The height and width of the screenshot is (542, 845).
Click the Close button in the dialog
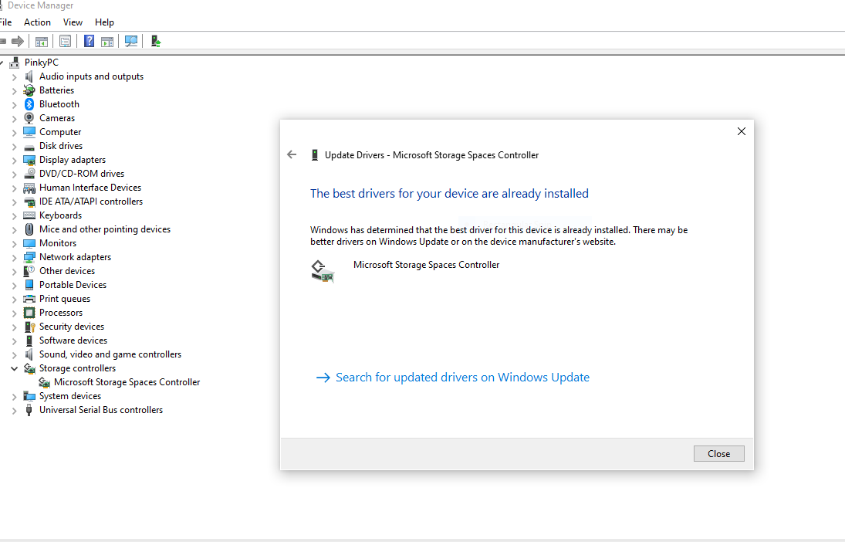[x=719, y=453]
